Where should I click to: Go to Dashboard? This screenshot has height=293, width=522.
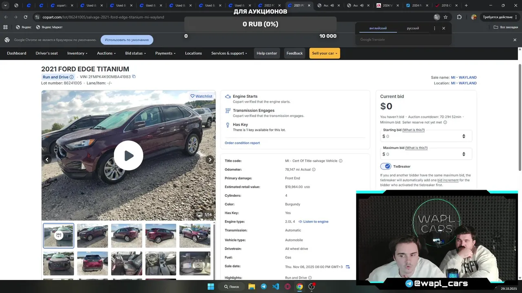pos(16,53)
